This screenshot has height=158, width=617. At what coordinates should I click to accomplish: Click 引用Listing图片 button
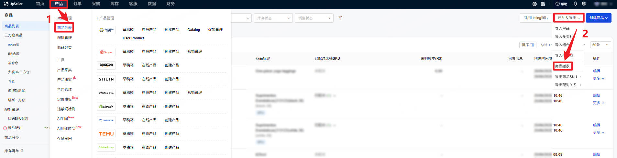point(536,18)
